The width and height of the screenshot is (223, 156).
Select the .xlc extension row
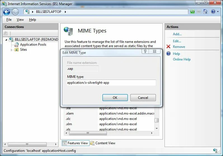coord(109,119)
